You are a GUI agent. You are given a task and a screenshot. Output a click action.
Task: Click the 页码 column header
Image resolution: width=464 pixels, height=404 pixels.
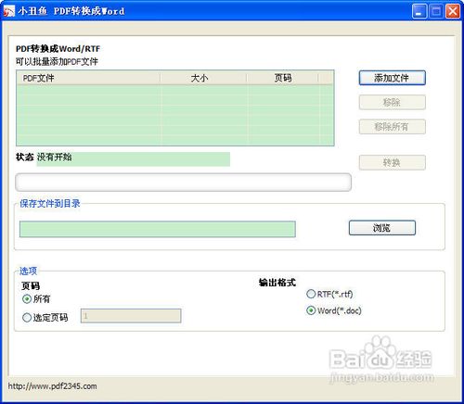tap(282, 78)
